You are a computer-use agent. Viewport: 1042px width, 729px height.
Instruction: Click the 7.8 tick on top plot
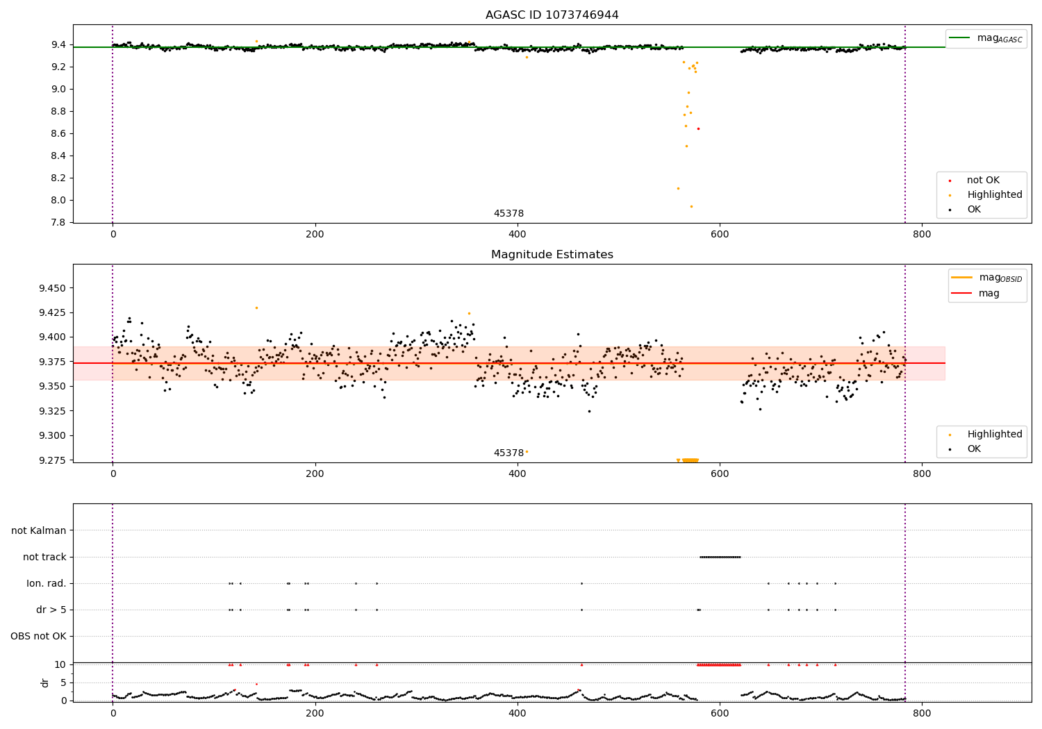(58, 223)
